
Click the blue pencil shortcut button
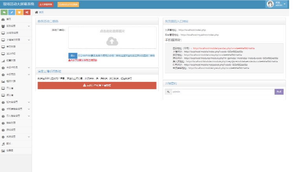pyautogui.click(x=12, y=12)
